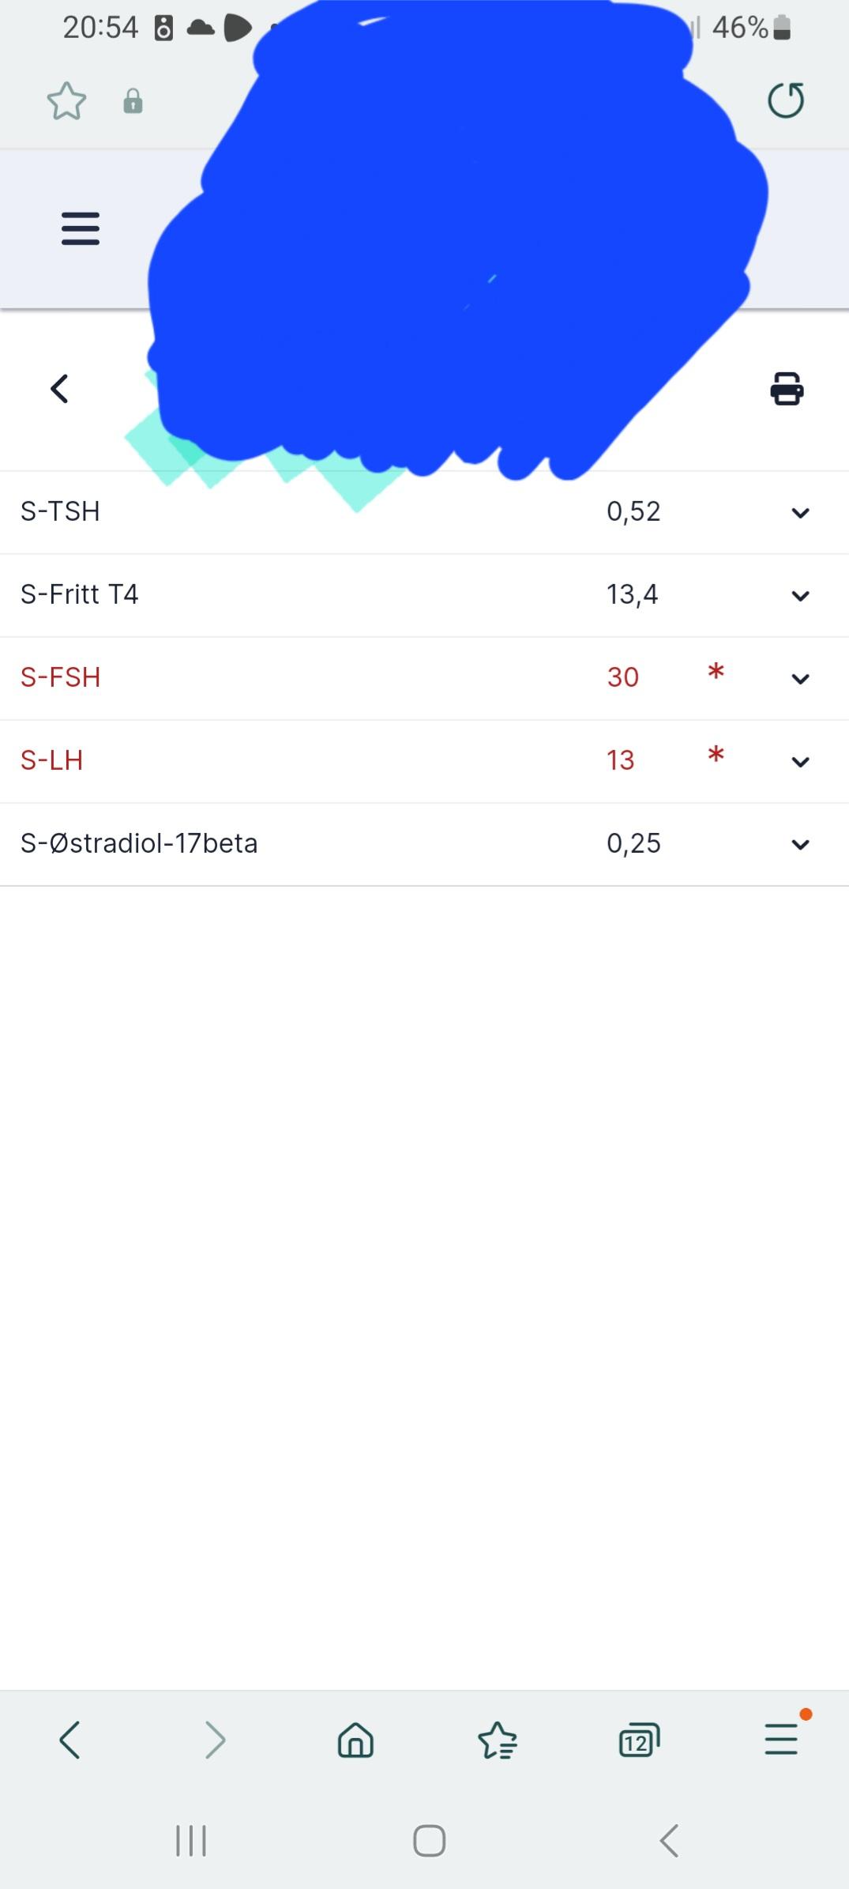
Task: Expand the S-TSH result details
Action: click(800, 513)
